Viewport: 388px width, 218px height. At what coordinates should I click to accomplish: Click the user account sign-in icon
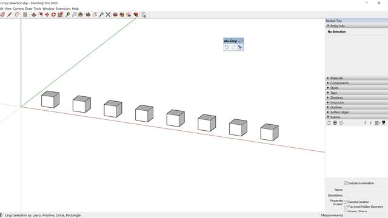tap(143, 15)
